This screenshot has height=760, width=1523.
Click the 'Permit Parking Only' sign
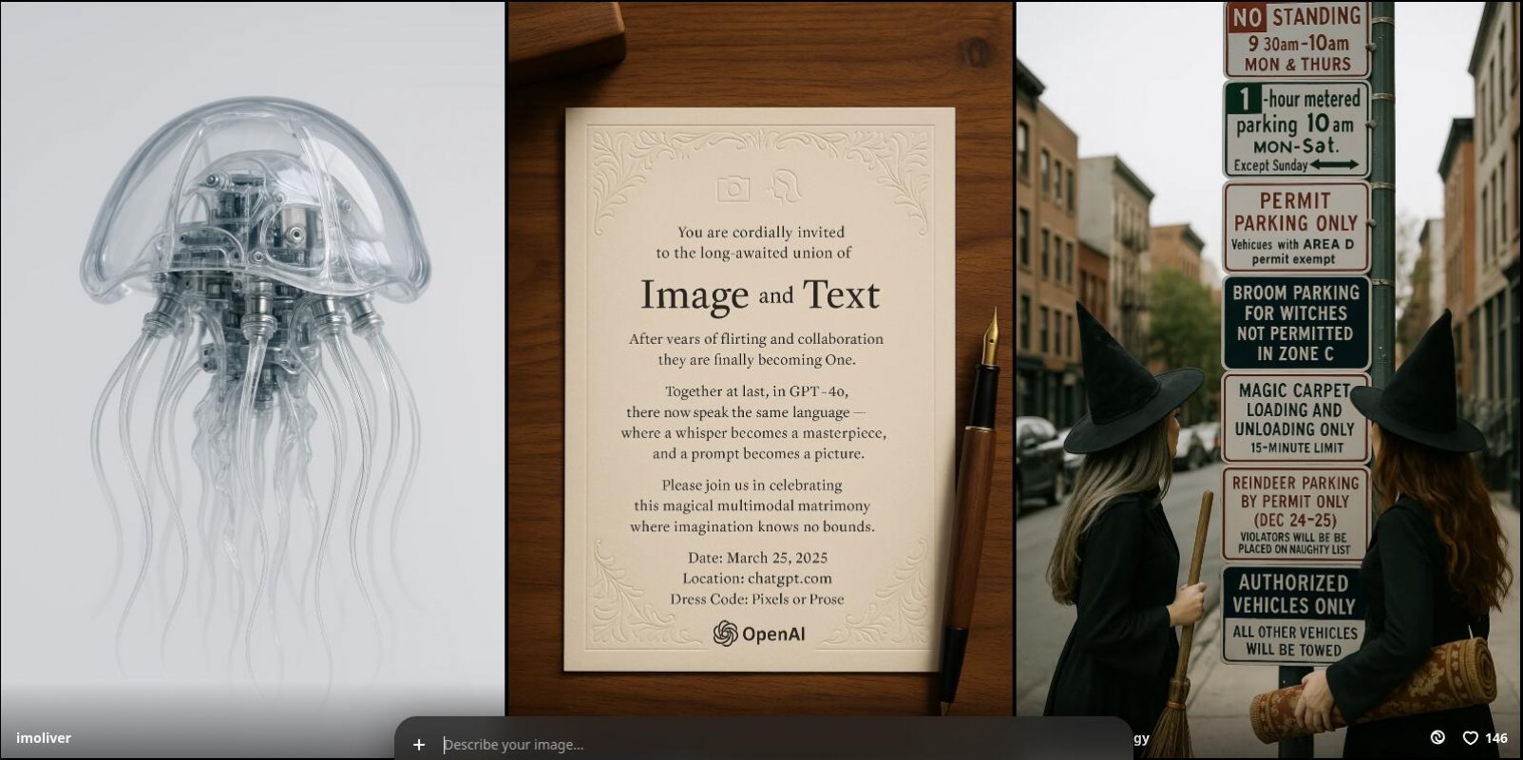pyautogui.click(x=1295, y=228)
